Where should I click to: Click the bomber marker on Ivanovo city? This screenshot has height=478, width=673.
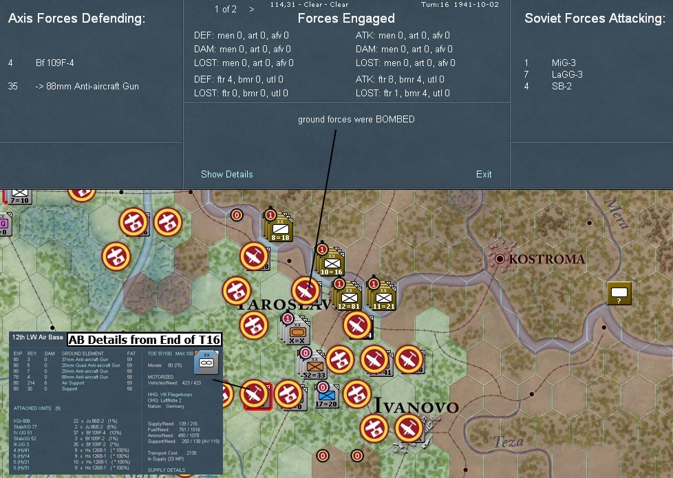pyautogui.click(x=409, y=428)
